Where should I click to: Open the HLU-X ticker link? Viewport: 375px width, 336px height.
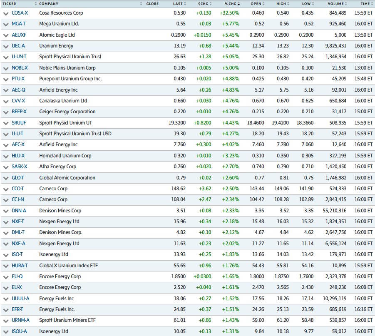tap(18, 156)
